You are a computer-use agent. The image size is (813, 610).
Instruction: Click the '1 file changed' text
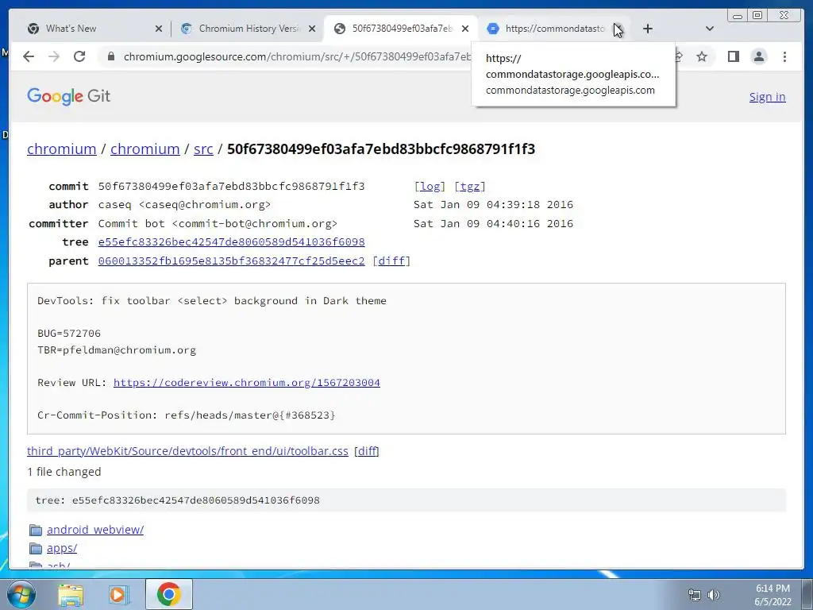click(x=64, y=472)
